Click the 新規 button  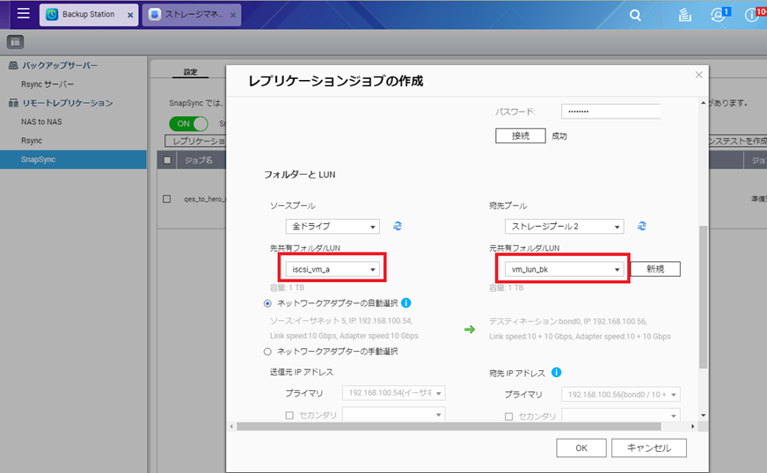click(654, 269)
